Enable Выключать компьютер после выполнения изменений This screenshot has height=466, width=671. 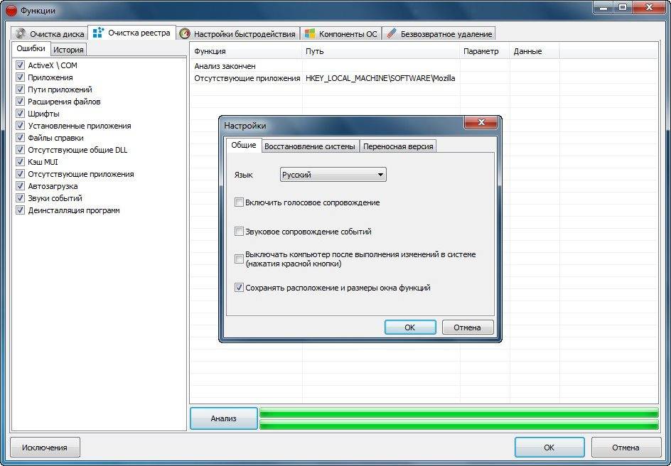click(x=240, y=259)
